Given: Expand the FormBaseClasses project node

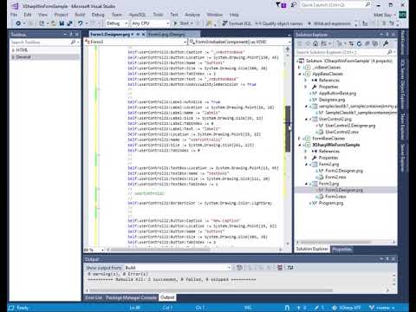Looking at the screenshot, I should click(x=299, y=139).
